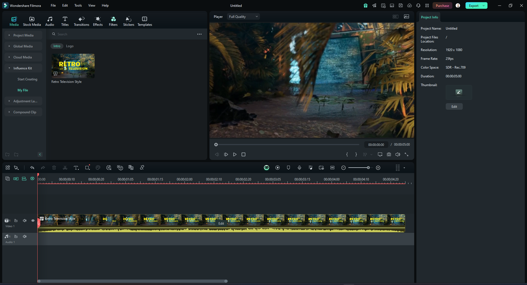This screenshot has width=527, height=285.
Task: Click the split scissors tool
Action: point(65,168)
